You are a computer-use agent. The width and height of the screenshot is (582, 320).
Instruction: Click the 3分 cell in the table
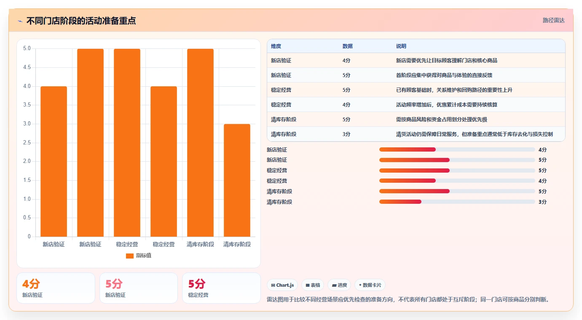[346, 134]
